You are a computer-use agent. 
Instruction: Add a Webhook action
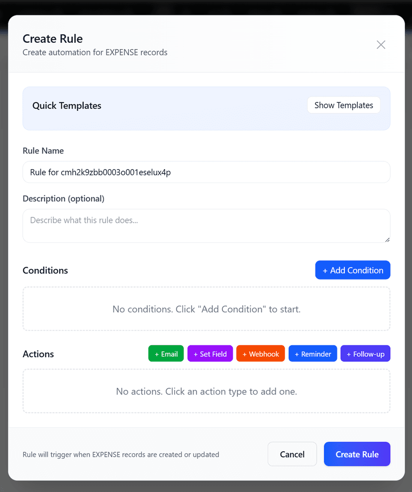click(x=260, y=354)
